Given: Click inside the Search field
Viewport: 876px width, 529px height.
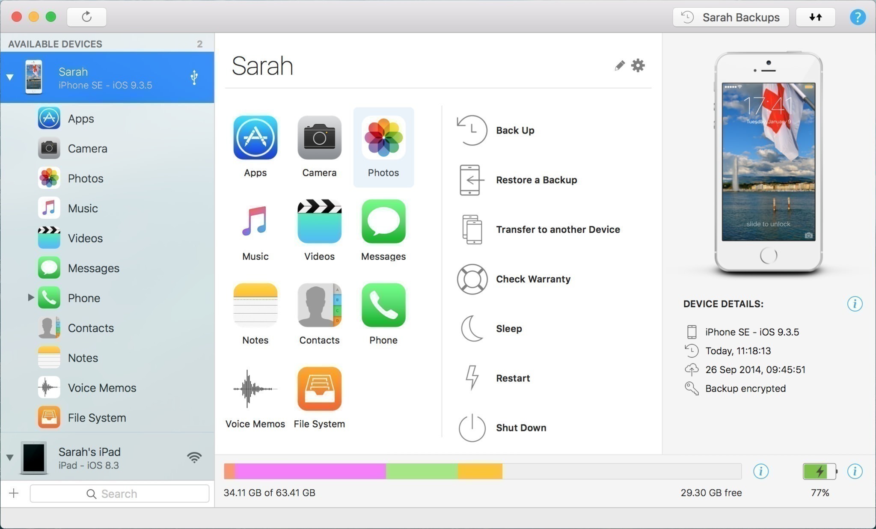Looking at the screenshot, I should click(x=120, y=493).
